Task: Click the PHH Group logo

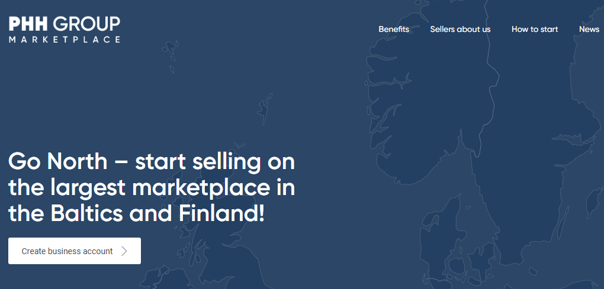Action: pos(65,29)
